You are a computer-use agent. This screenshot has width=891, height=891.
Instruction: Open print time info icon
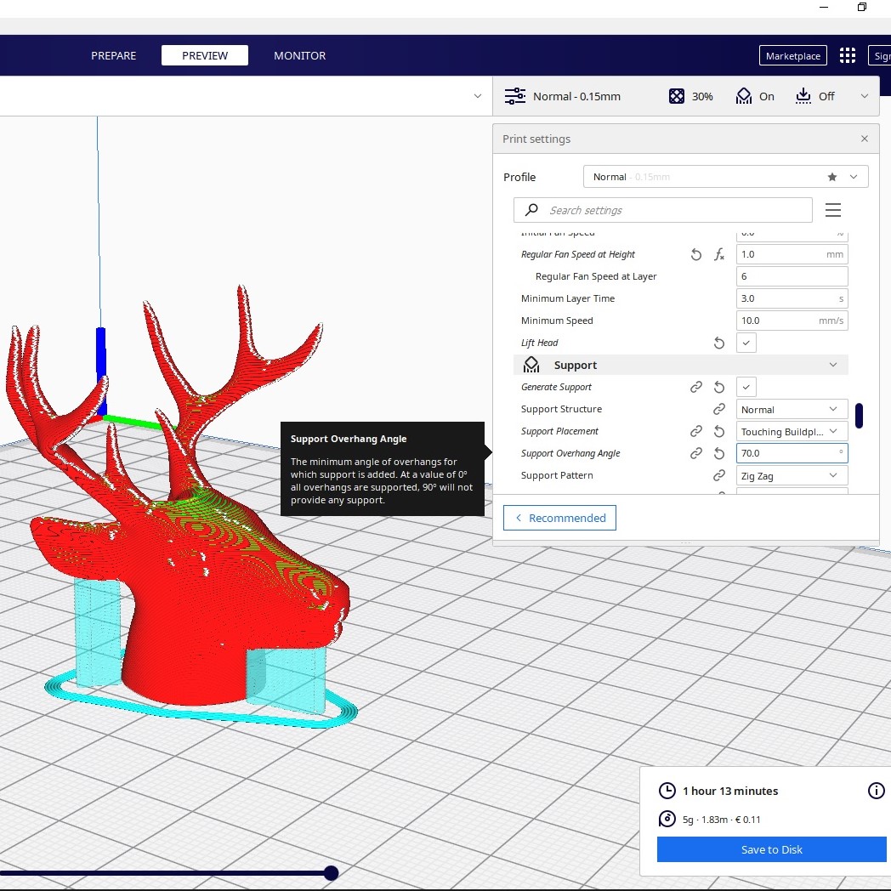pyautogui.click(x=876, y=791)
